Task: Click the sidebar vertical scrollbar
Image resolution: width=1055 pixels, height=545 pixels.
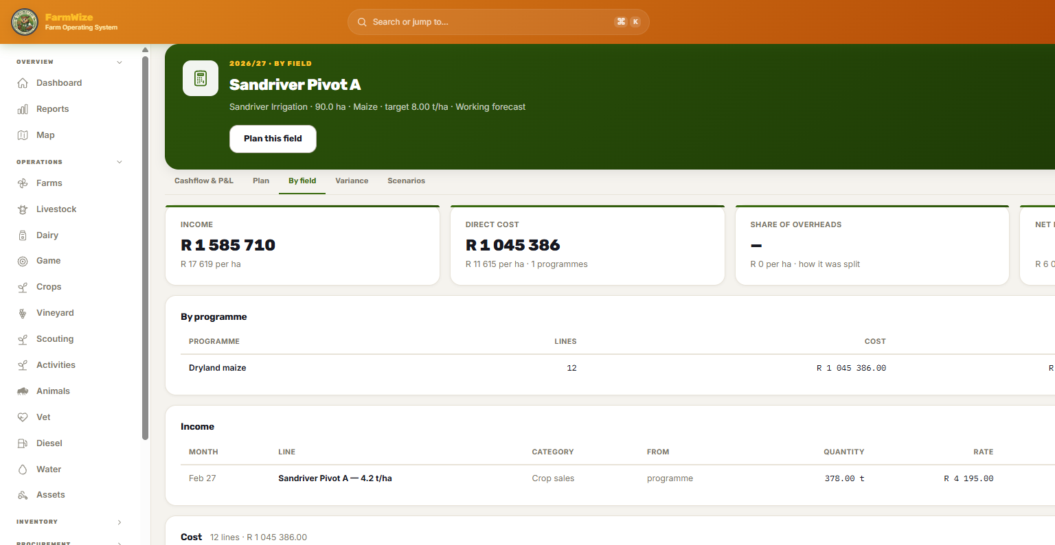Action: click(x=145, y=247)
